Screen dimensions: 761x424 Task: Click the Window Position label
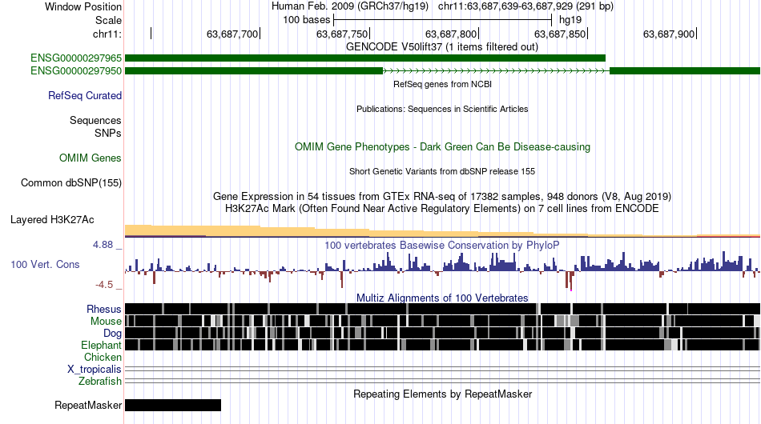click(x=83, y=6)
